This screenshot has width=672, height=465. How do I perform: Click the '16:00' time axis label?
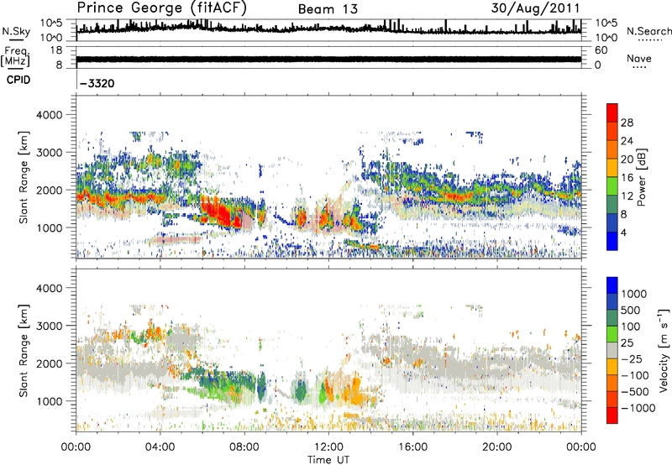412,447
